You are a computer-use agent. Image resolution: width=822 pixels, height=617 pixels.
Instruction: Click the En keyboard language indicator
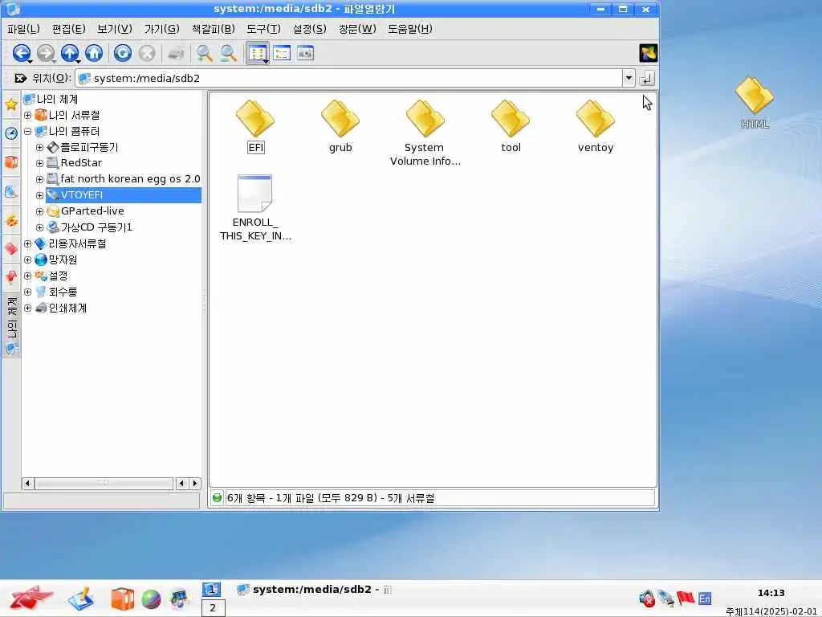[705, 598]
